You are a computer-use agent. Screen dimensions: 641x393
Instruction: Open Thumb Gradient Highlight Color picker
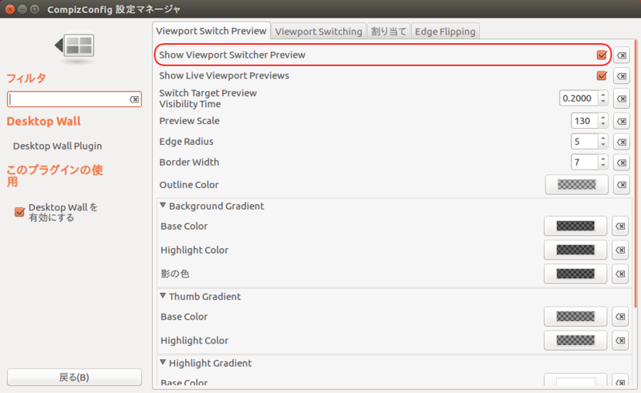click(575, 340)
